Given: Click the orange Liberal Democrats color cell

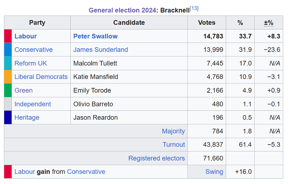Looking at the screenshot, I should 8,77.
